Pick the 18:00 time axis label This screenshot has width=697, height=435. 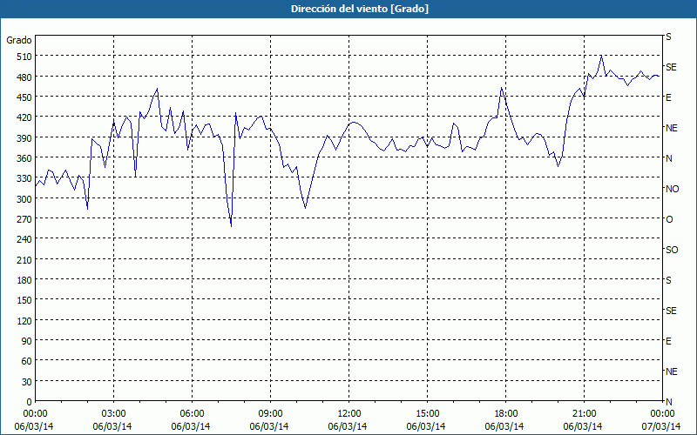pyautogui.click(x=506, y=414)
